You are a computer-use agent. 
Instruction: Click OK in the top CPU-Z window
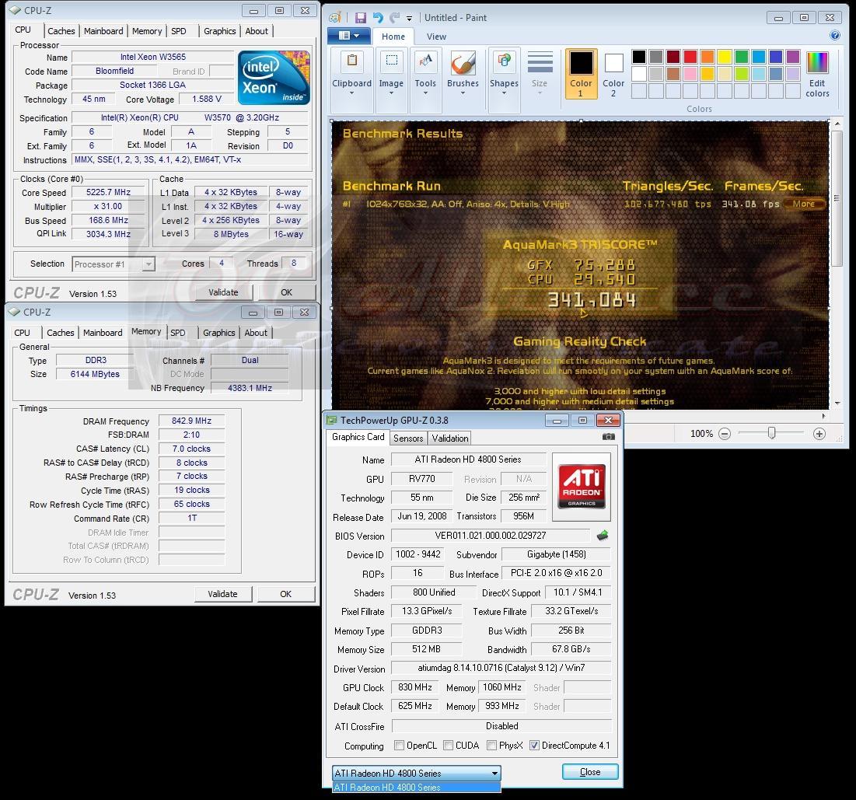click(287, 292)
